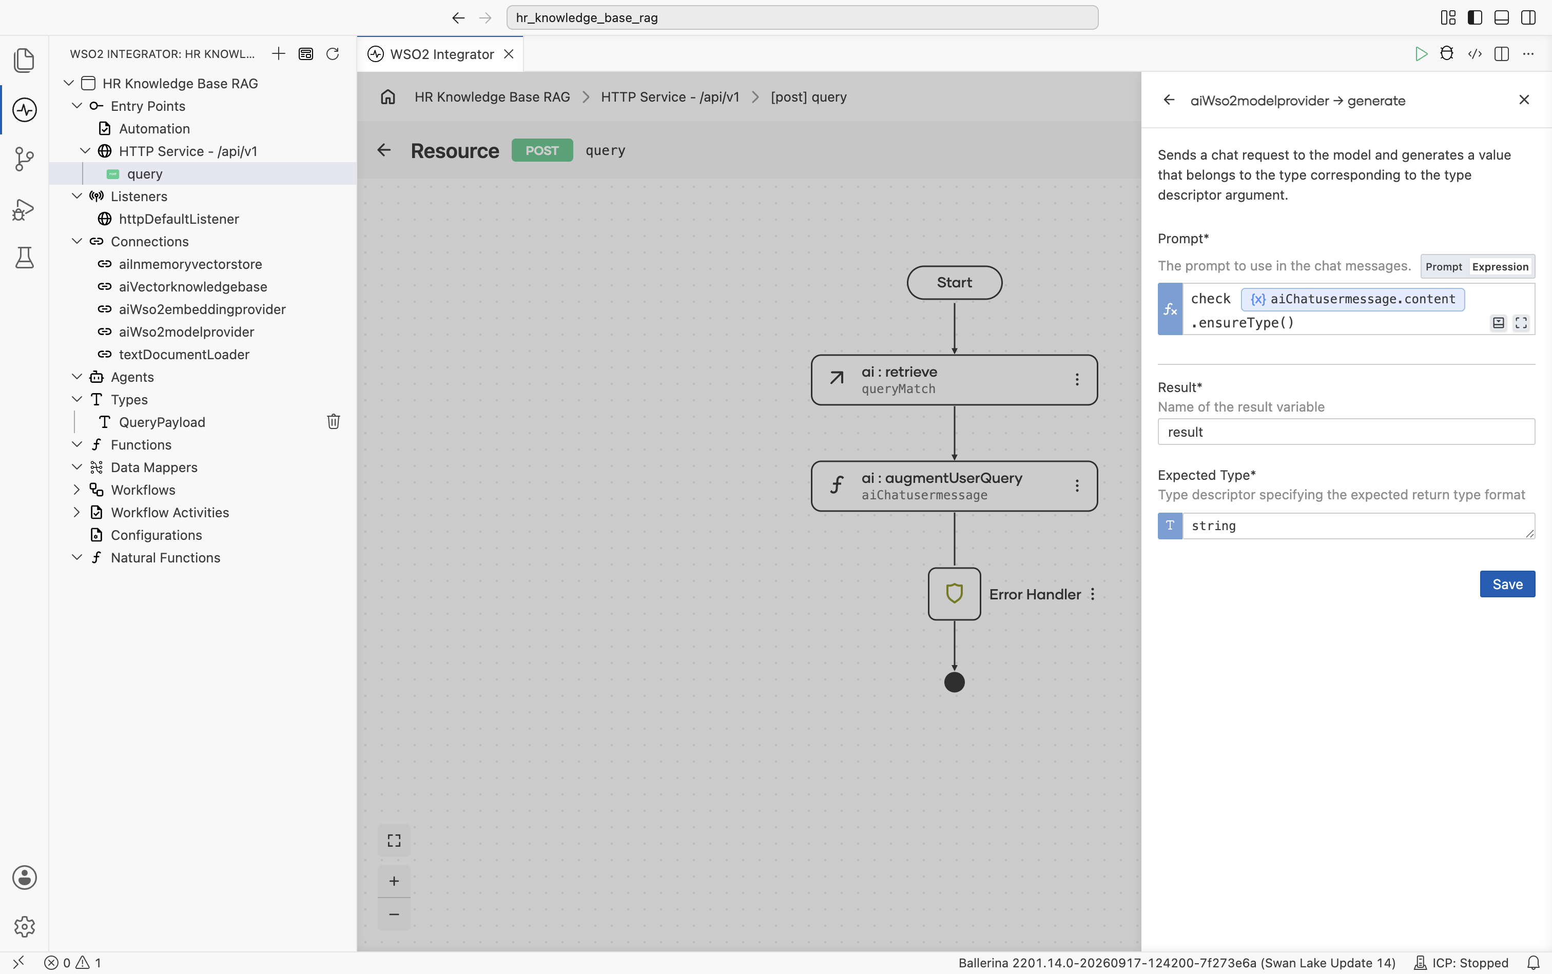
Task: Open WSO2 Integrator activity bar icon
Action: pyautogui.click(x=24, y=109)
